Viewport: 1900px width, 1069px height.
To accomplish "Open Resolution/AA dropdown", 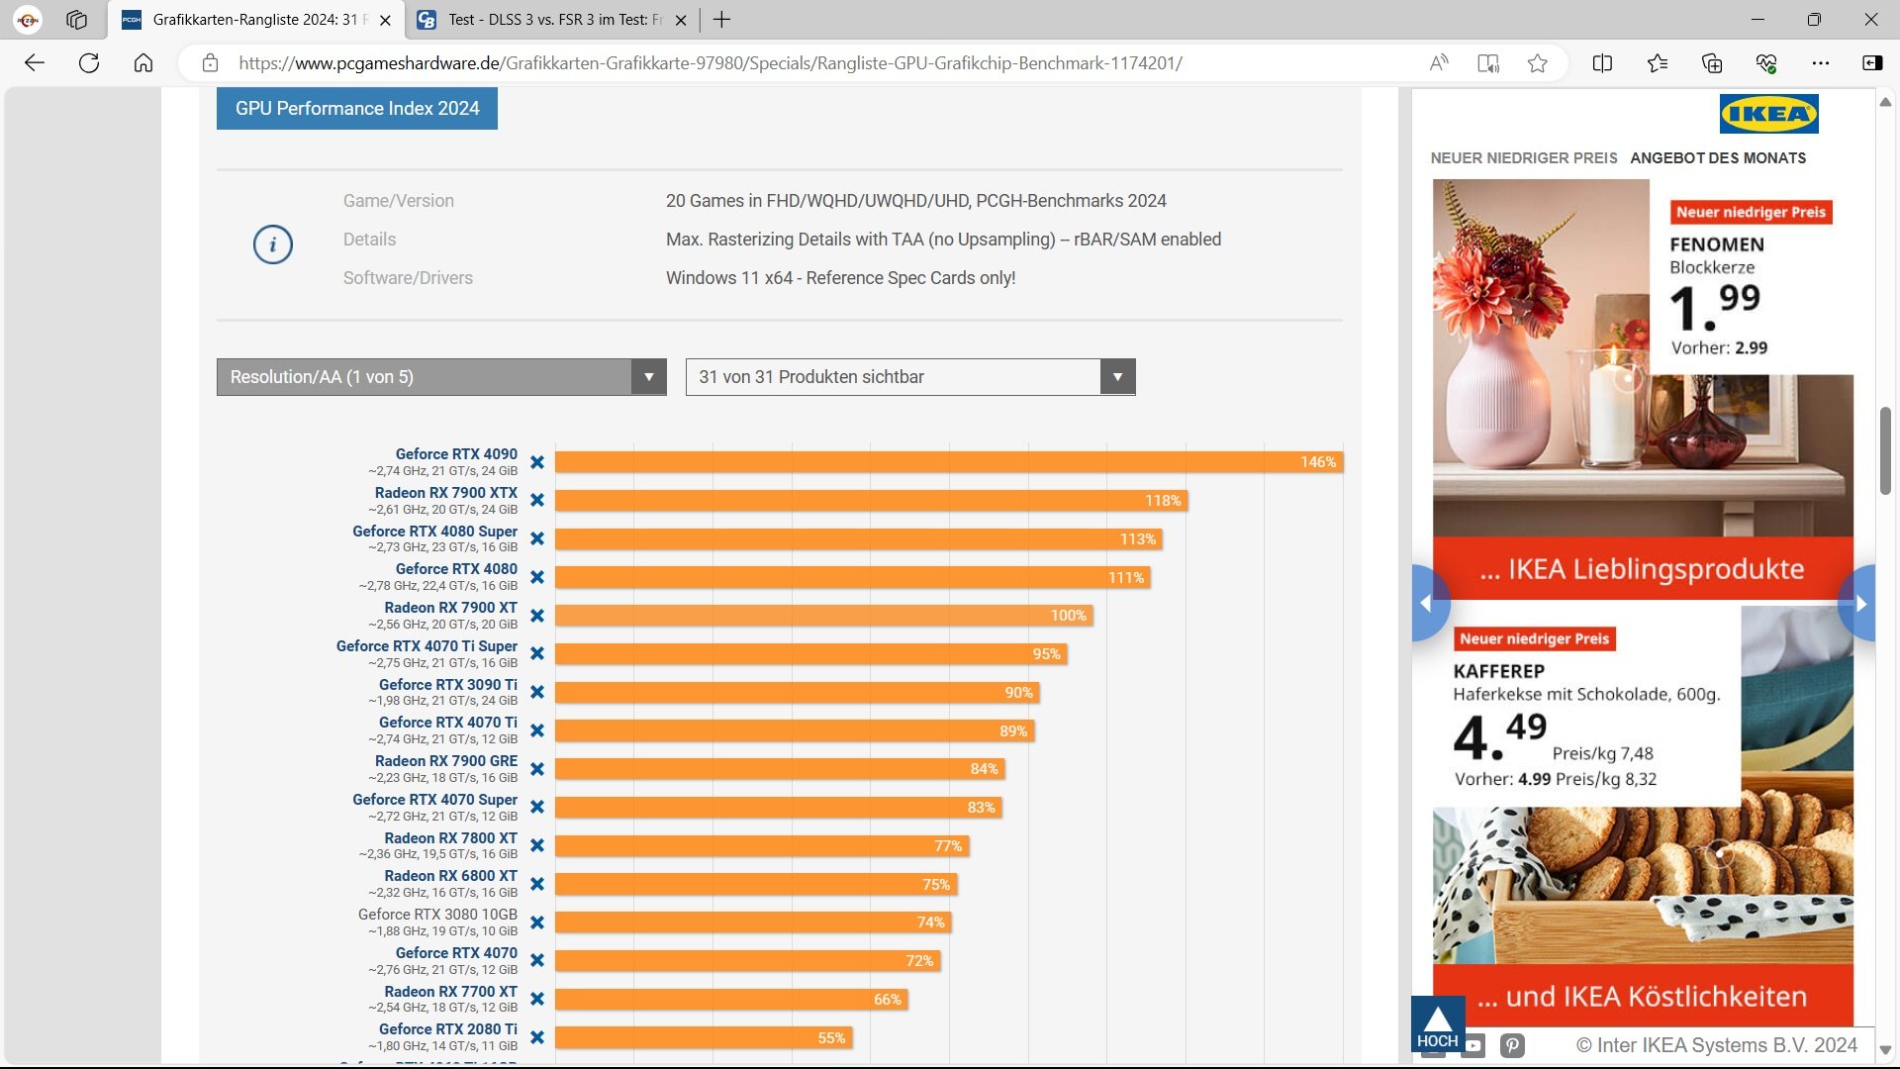I will pos(441,377).
